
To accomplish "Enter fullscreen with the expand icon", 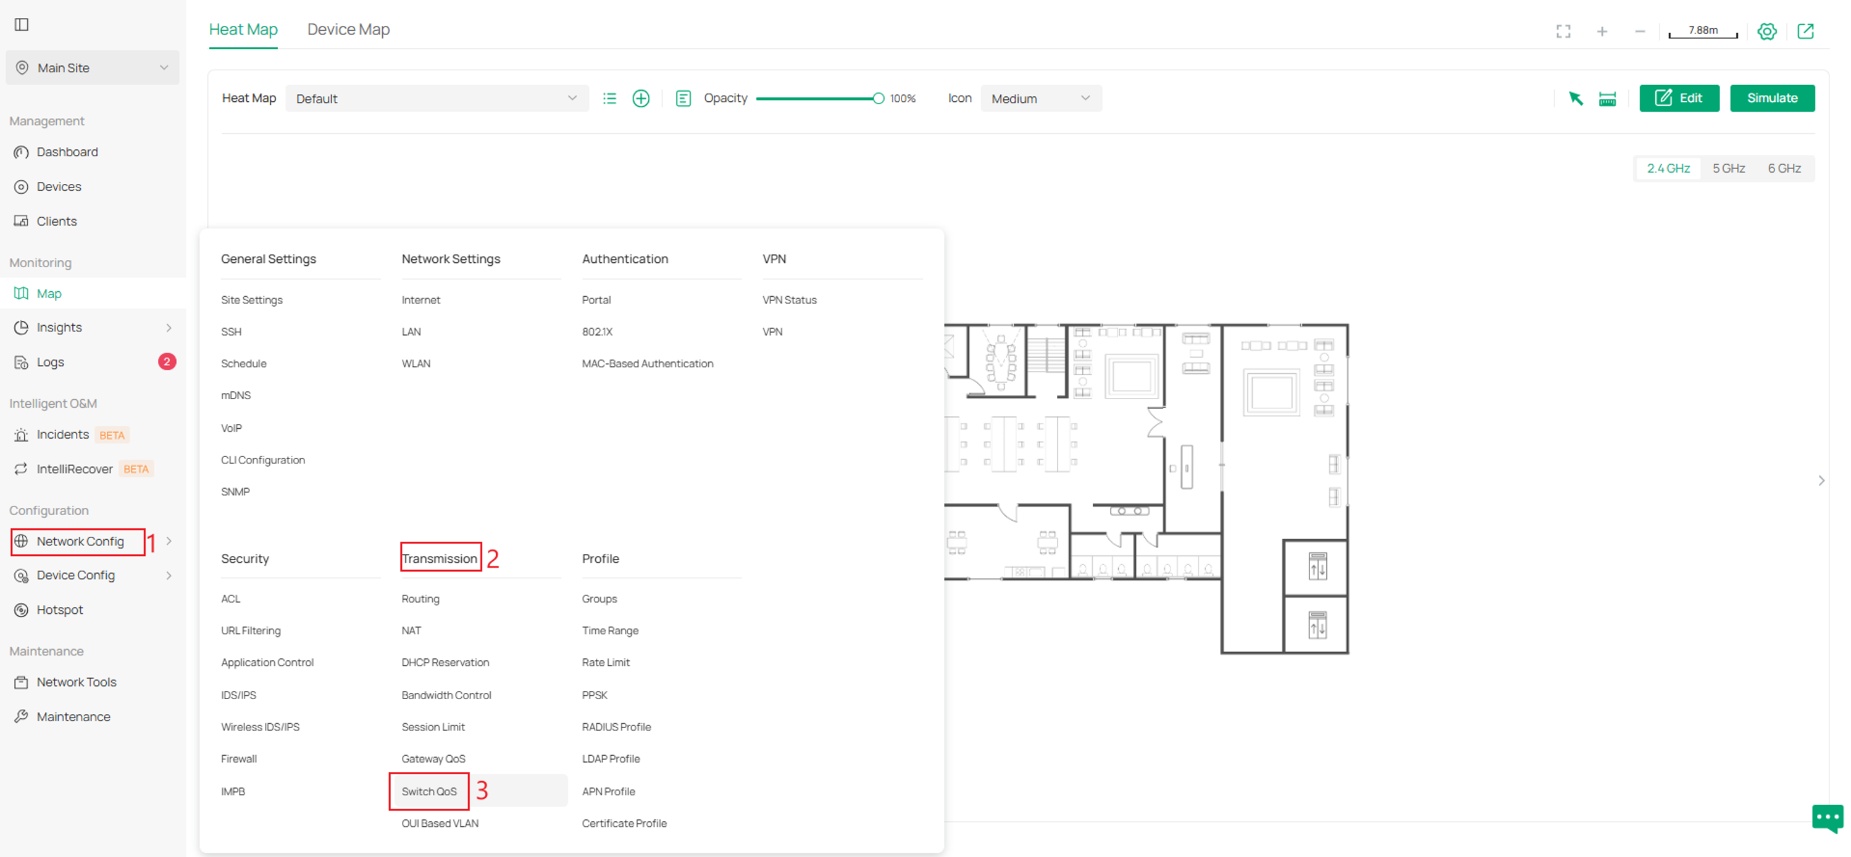I will click(x=1563, y=31).
